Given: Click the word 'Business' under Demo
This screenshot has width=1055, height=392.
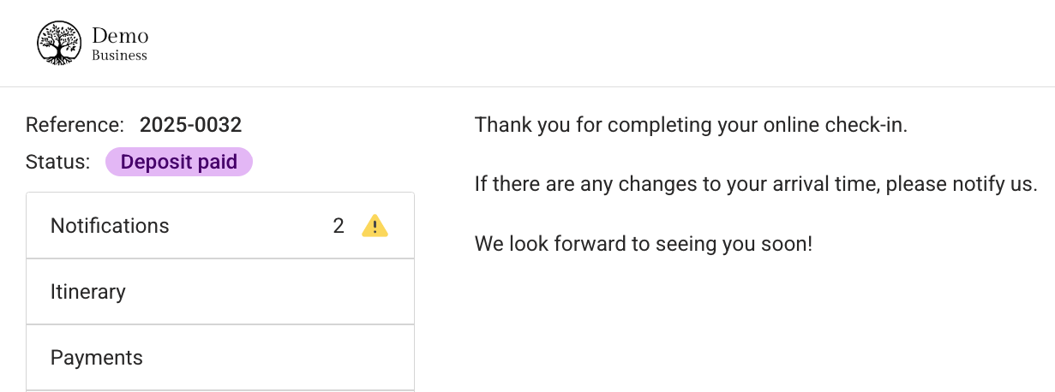Looking at the screenshot, I should (120, 56).
